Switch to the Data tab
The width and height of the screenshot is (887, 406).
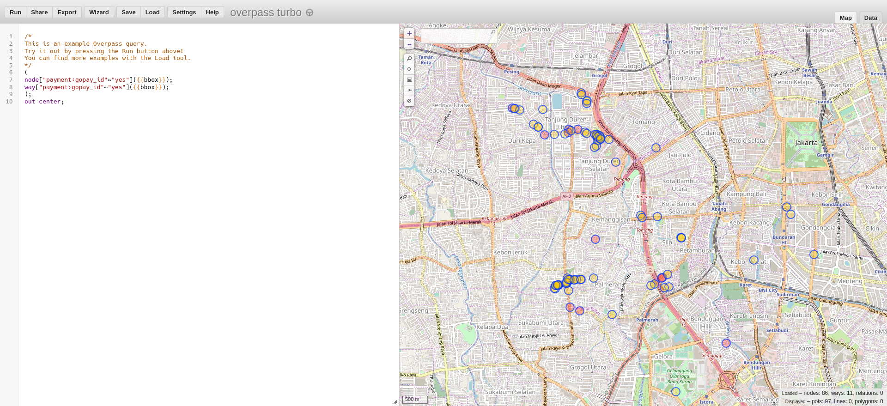(870, 18)
